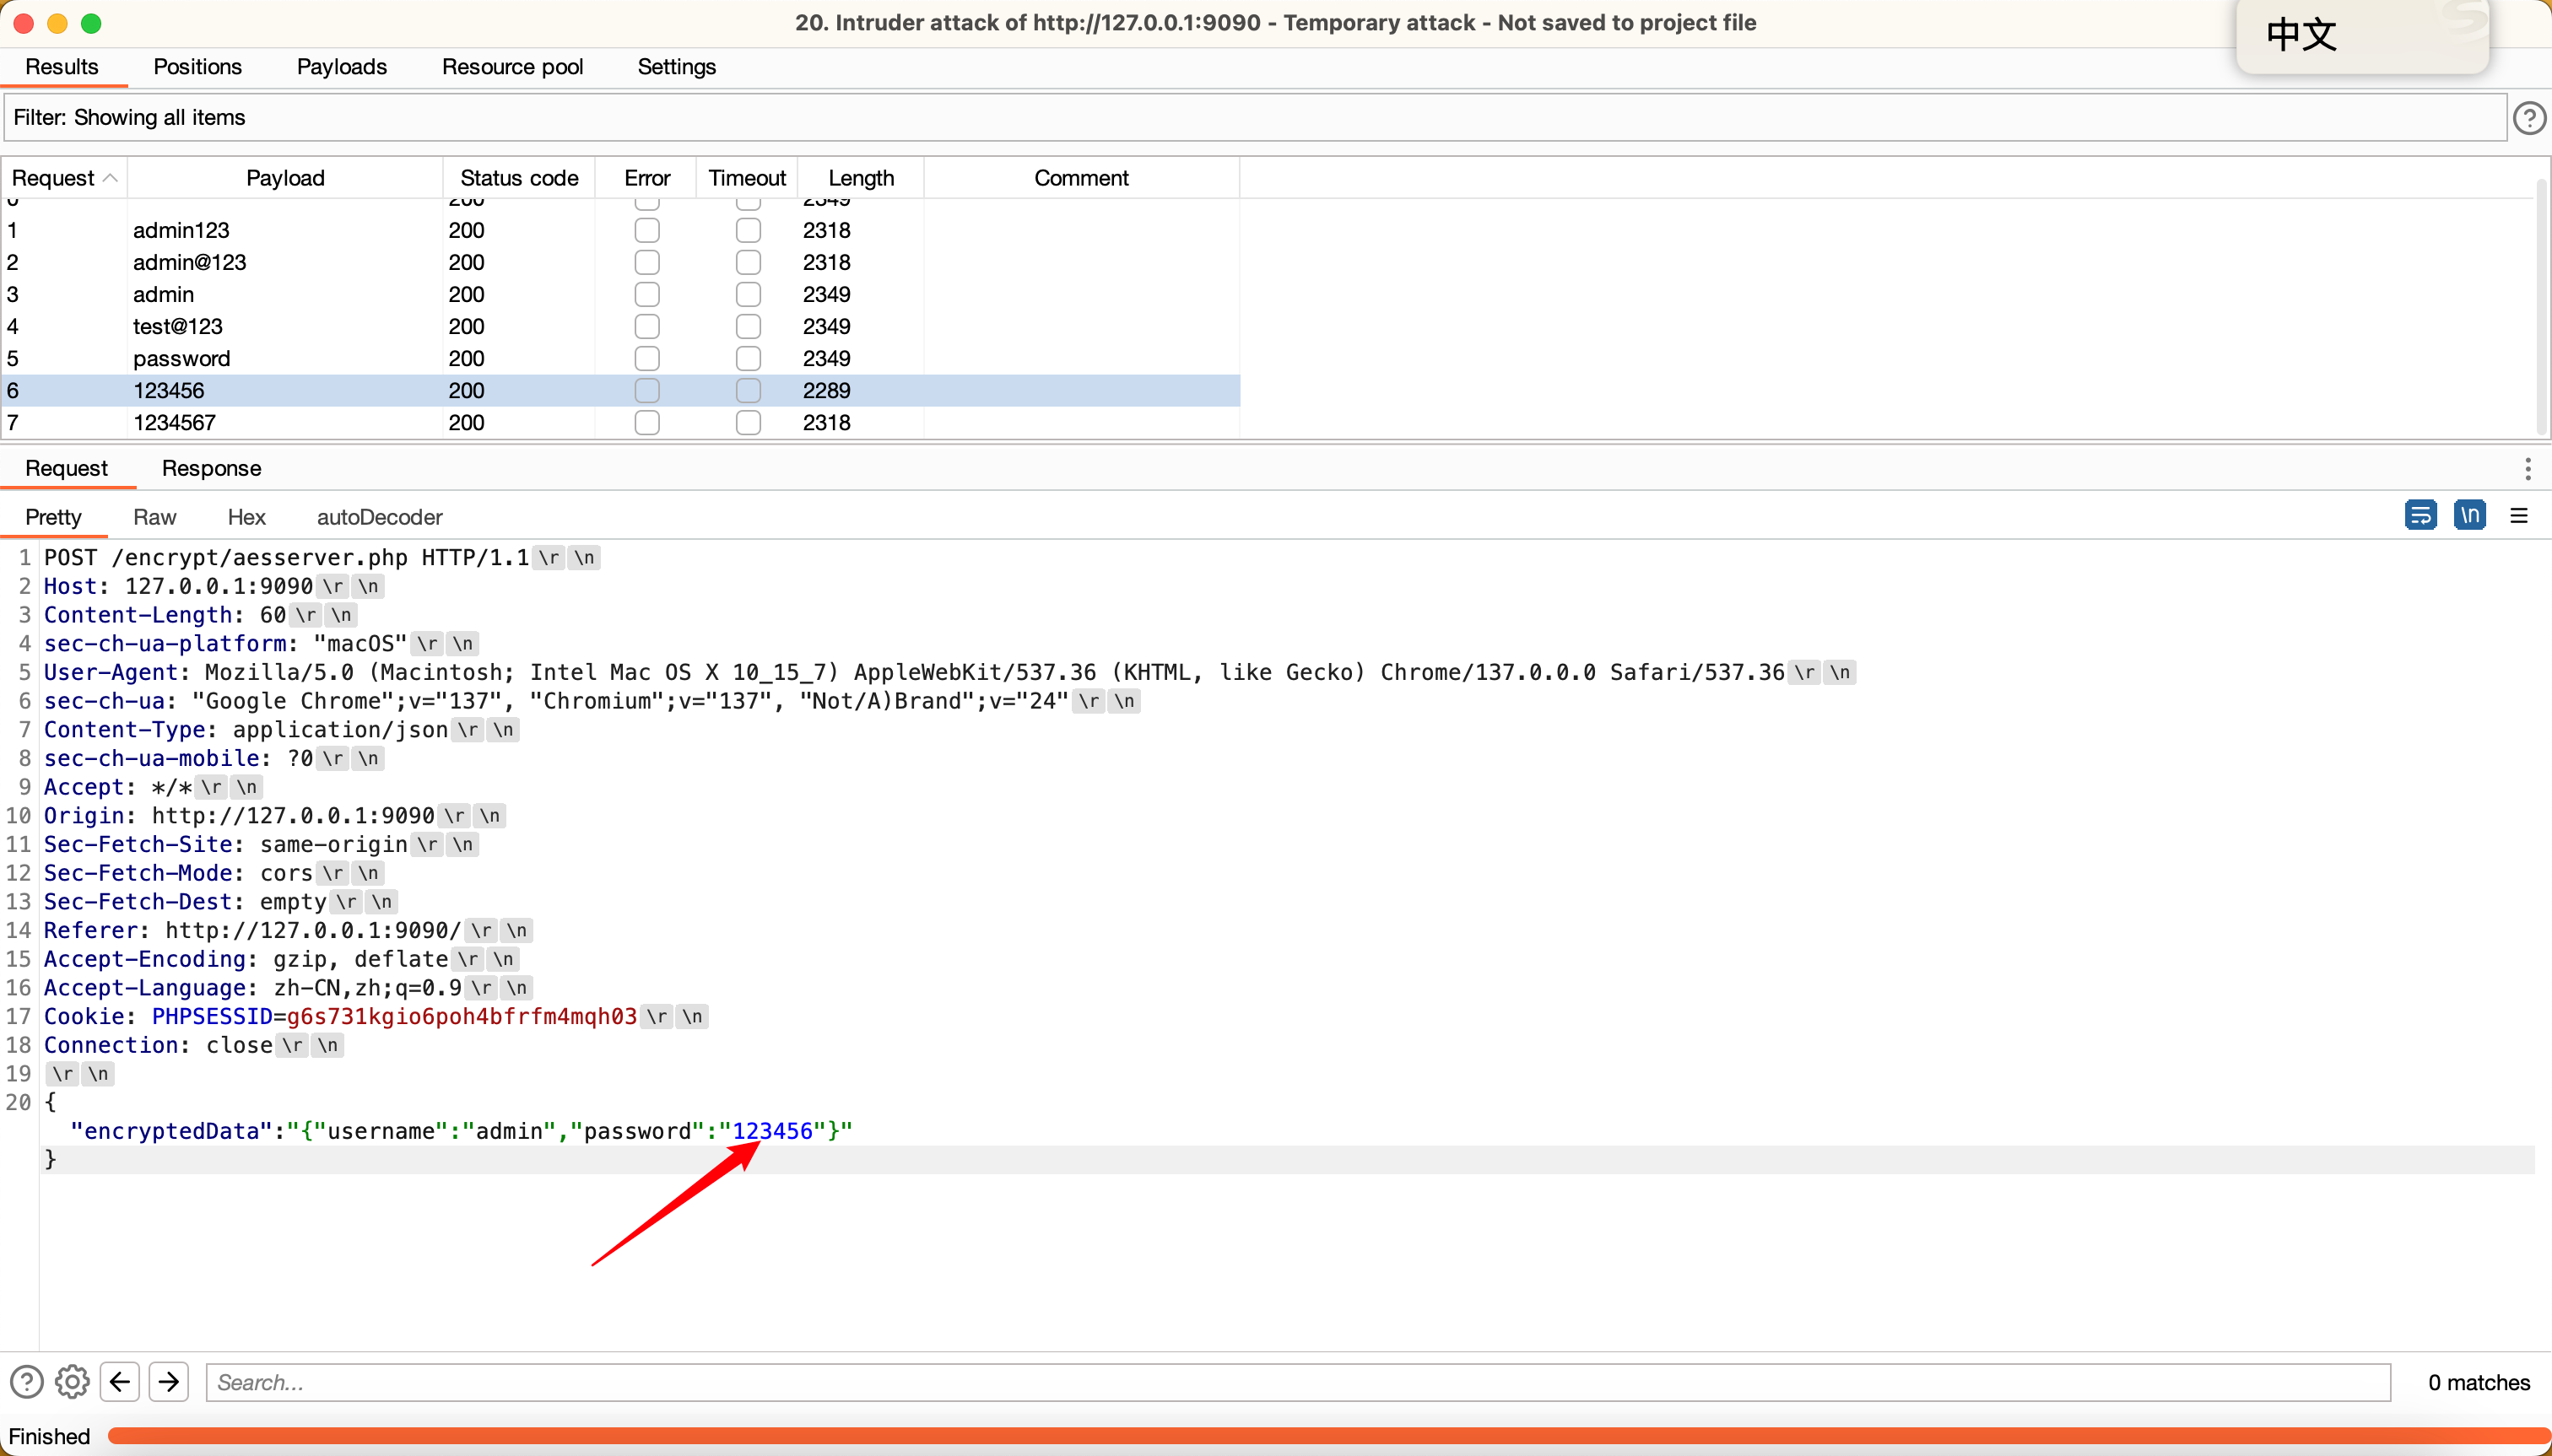This screenshot has height=1456, width=2552.
Task: Open the three-dot options menu beside Response tab
Action: pyautogui.click(x=2528, y=469)
